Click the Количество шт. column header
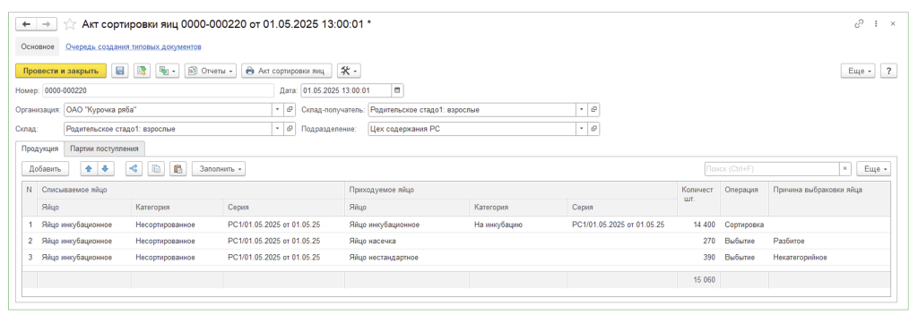Viewport: 918px width, 323px height. click(x=697, y=198)
